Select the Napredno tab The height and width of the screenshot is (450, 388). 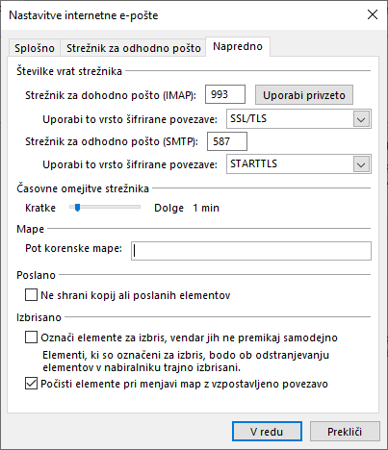click(x=238, y=47)
